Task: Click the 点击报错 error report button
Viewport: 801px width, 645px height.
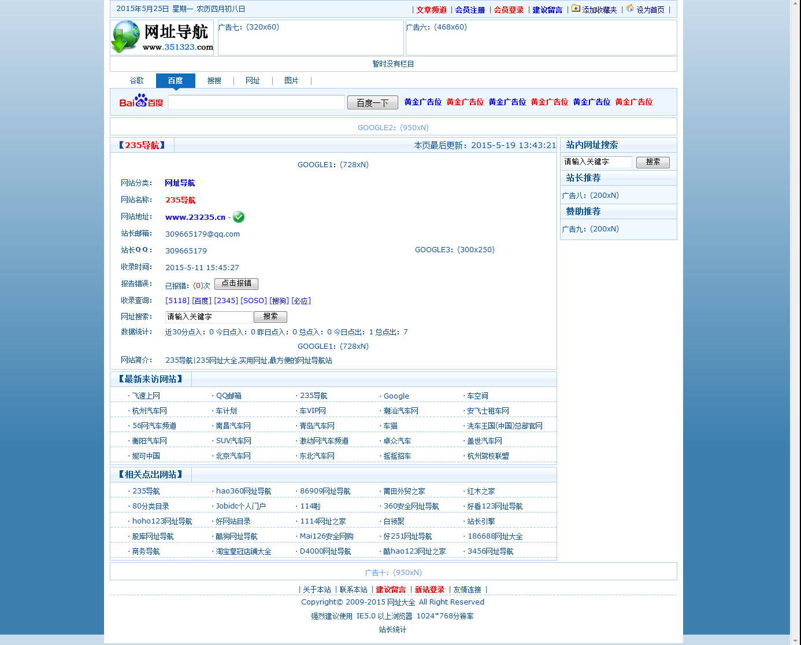Action: 236,283
